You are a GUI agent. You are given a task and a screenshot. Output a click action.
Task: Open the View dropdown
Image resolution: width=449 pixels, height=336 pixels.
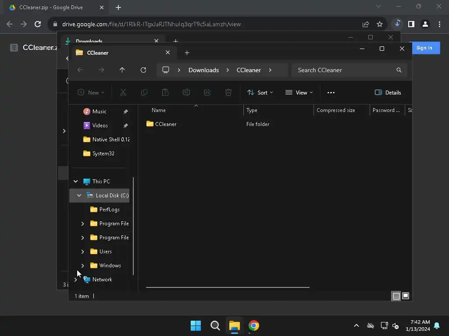click(299, 93)
